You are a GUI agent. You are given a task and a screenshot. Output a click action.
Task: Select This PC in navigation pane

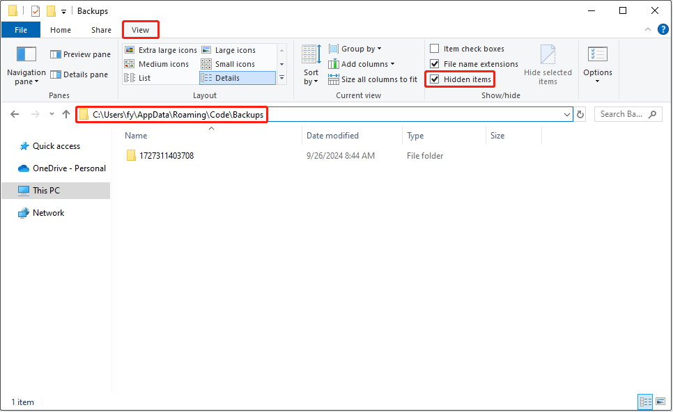(56, 191)
